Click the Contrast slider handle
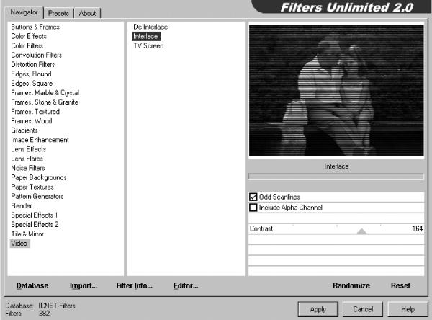432x320 pixels. [361, 231]
